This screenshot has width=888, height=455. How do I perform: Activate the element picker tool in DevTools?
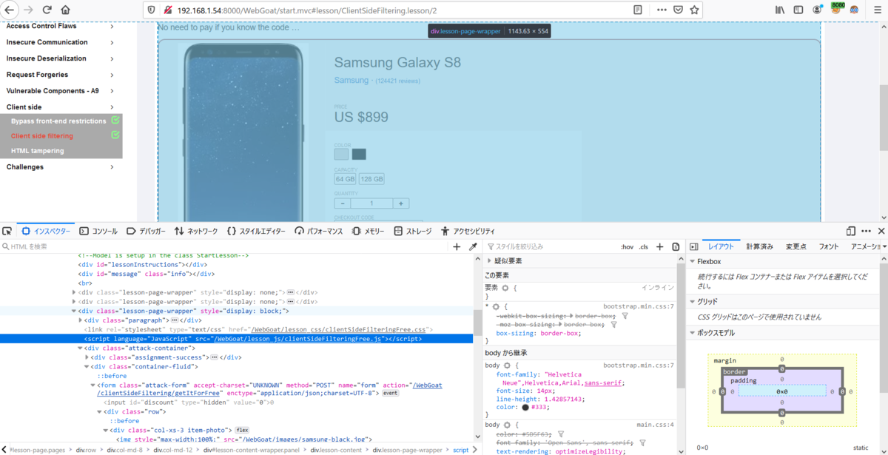coord(7,231)
